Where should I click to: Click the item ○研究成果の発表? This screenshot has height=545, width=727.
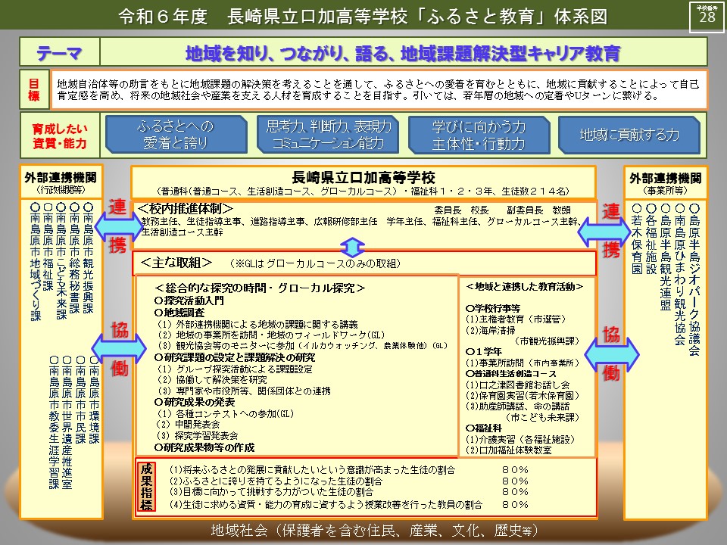(195, 402)
